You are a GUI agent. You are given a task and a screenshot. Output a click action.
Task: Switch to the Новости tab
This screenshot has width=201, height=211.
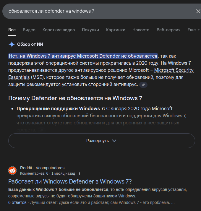click(141, 30)
